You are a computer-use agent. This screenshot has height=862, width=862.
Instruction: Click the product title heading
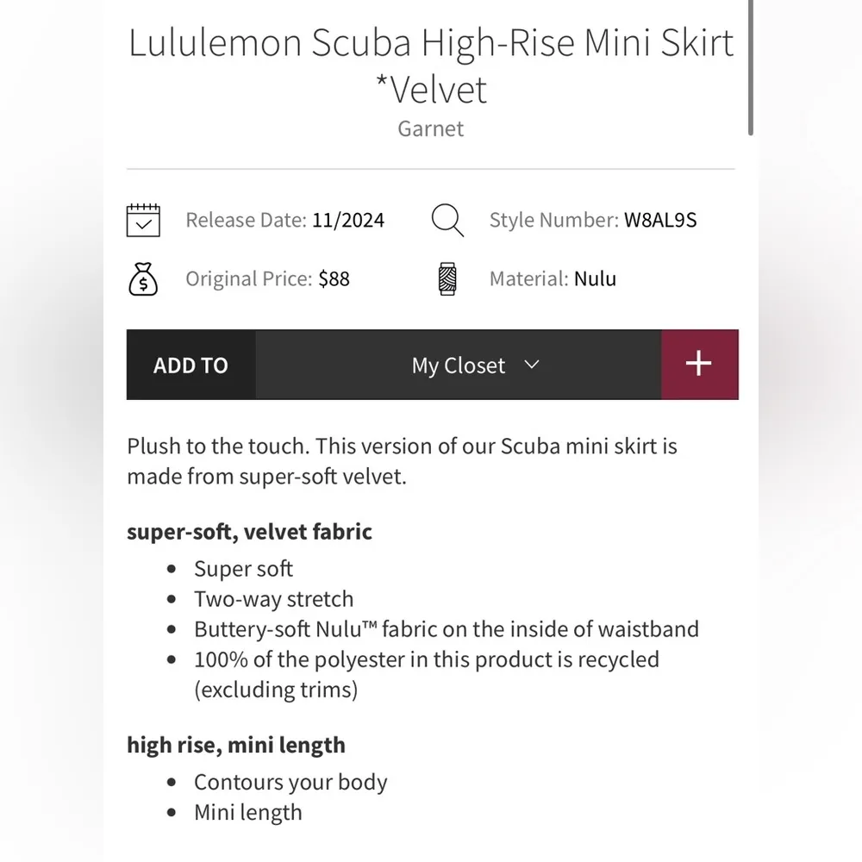[430, 65]
